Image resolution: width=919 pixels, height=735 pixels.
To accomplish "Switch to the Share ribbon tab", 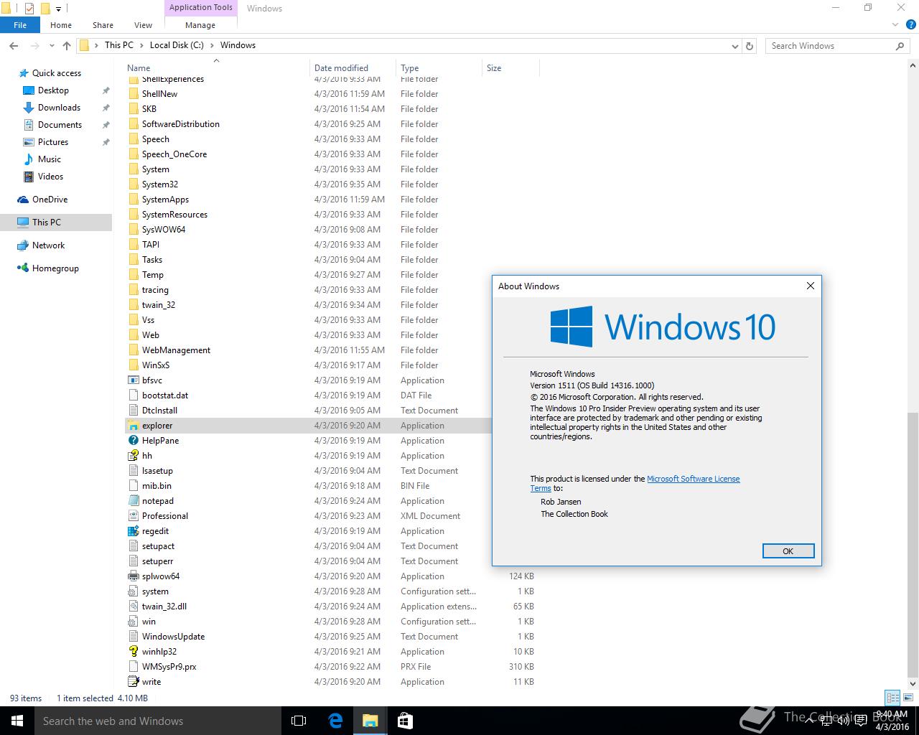I will (103, 25).
